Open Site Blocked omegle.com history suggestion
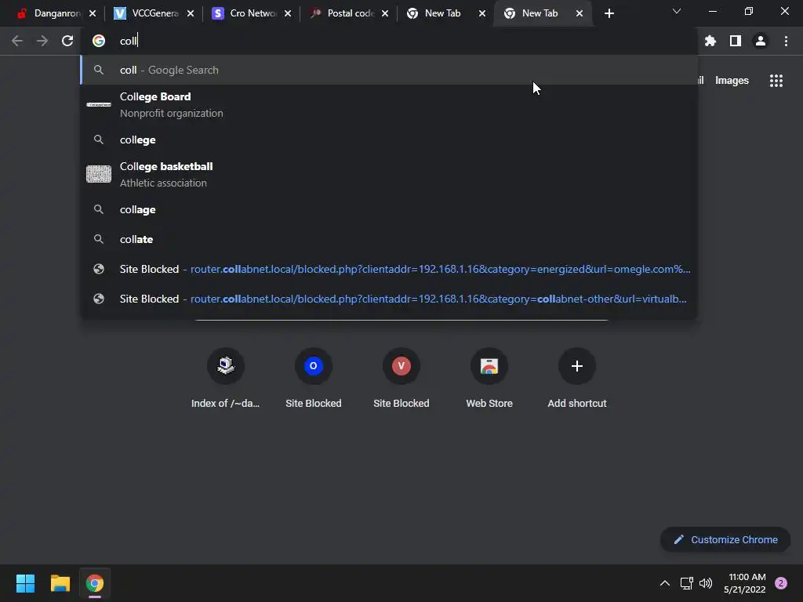 click(389, 269)
